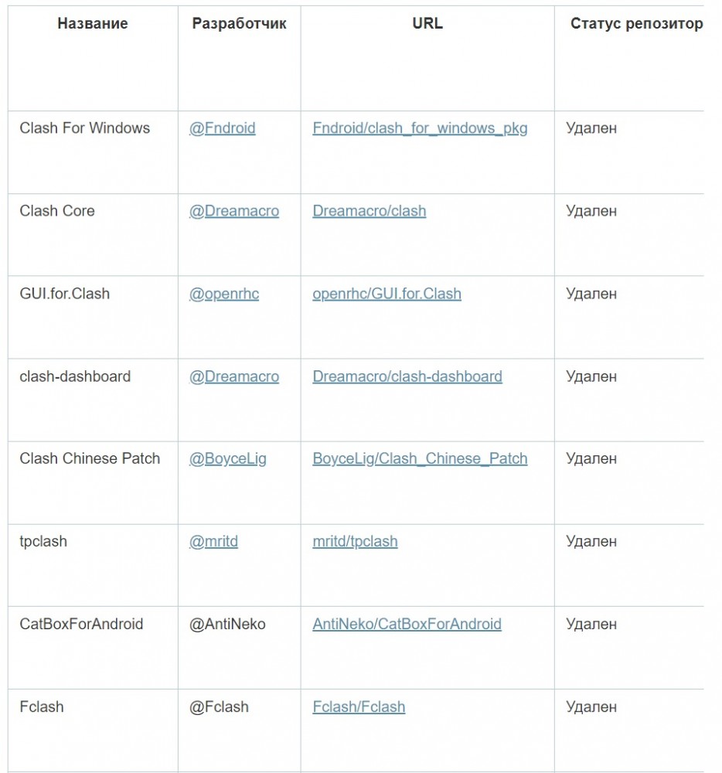Viewport: 722px width, 773px height.
Task: Click the Название column header
Action: coord(93,24)
